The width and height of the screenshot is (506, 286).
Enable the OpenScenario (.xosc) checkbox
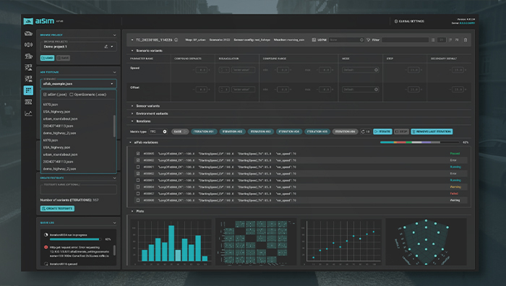coord(72,95)
